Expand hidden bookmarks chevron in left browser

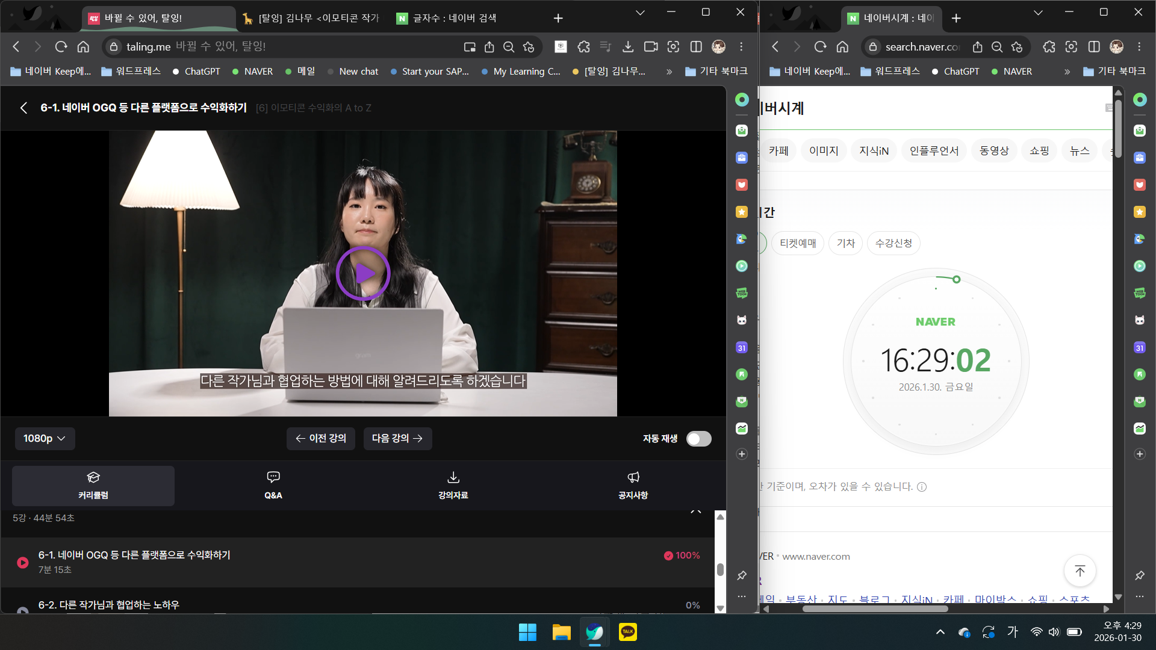[x=669, y=72]
